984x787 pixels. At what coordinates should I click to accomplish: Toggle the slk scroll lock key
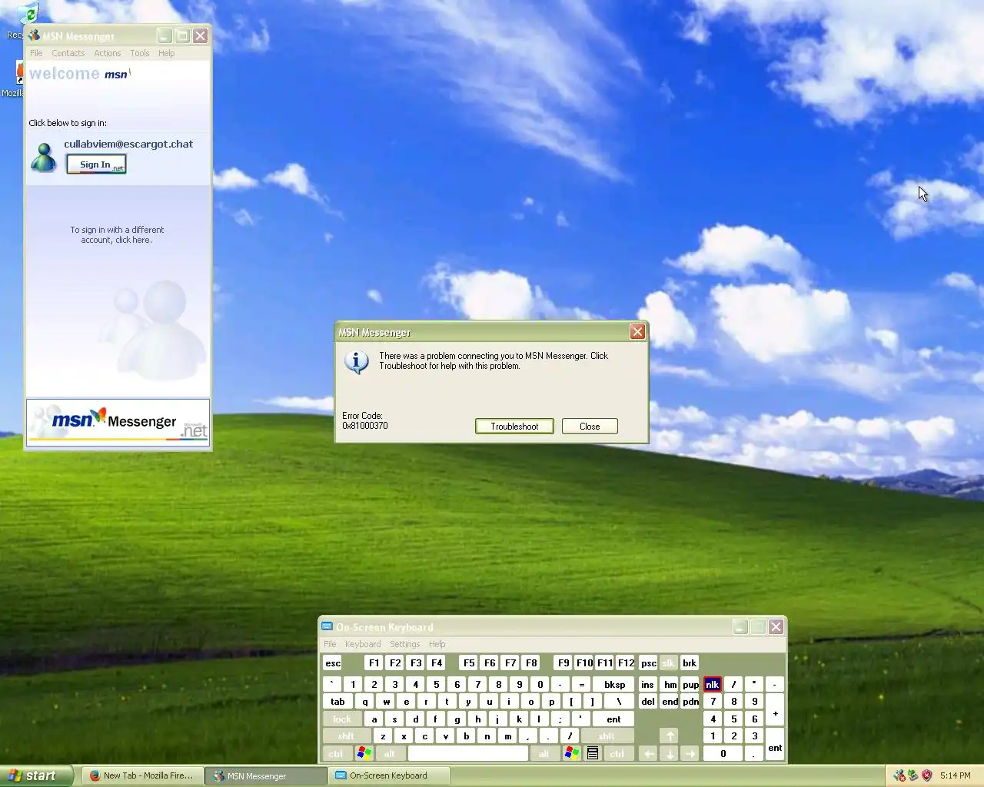[669, 662]
